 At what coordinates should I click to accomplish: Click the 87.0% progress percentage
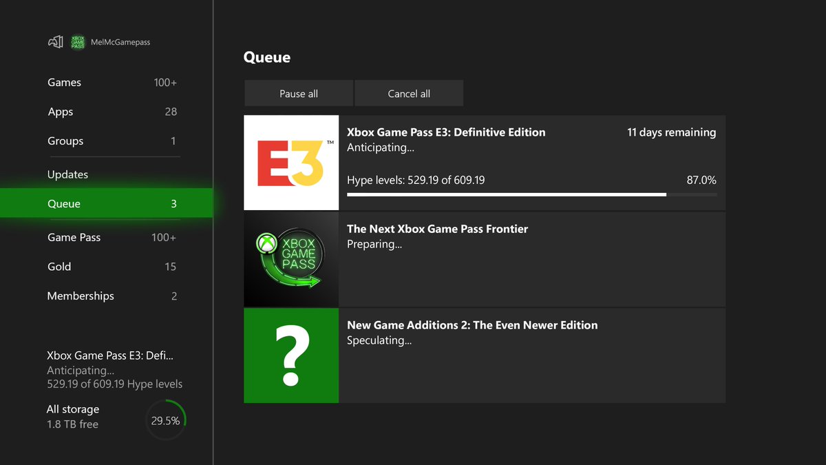(x=701, y=180)
